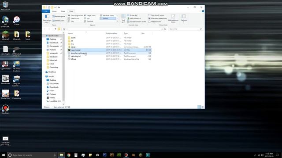The width and height of the screenshot is (282, 158).
Task: Toggle the Details pane button
Action: pos(58,21)
